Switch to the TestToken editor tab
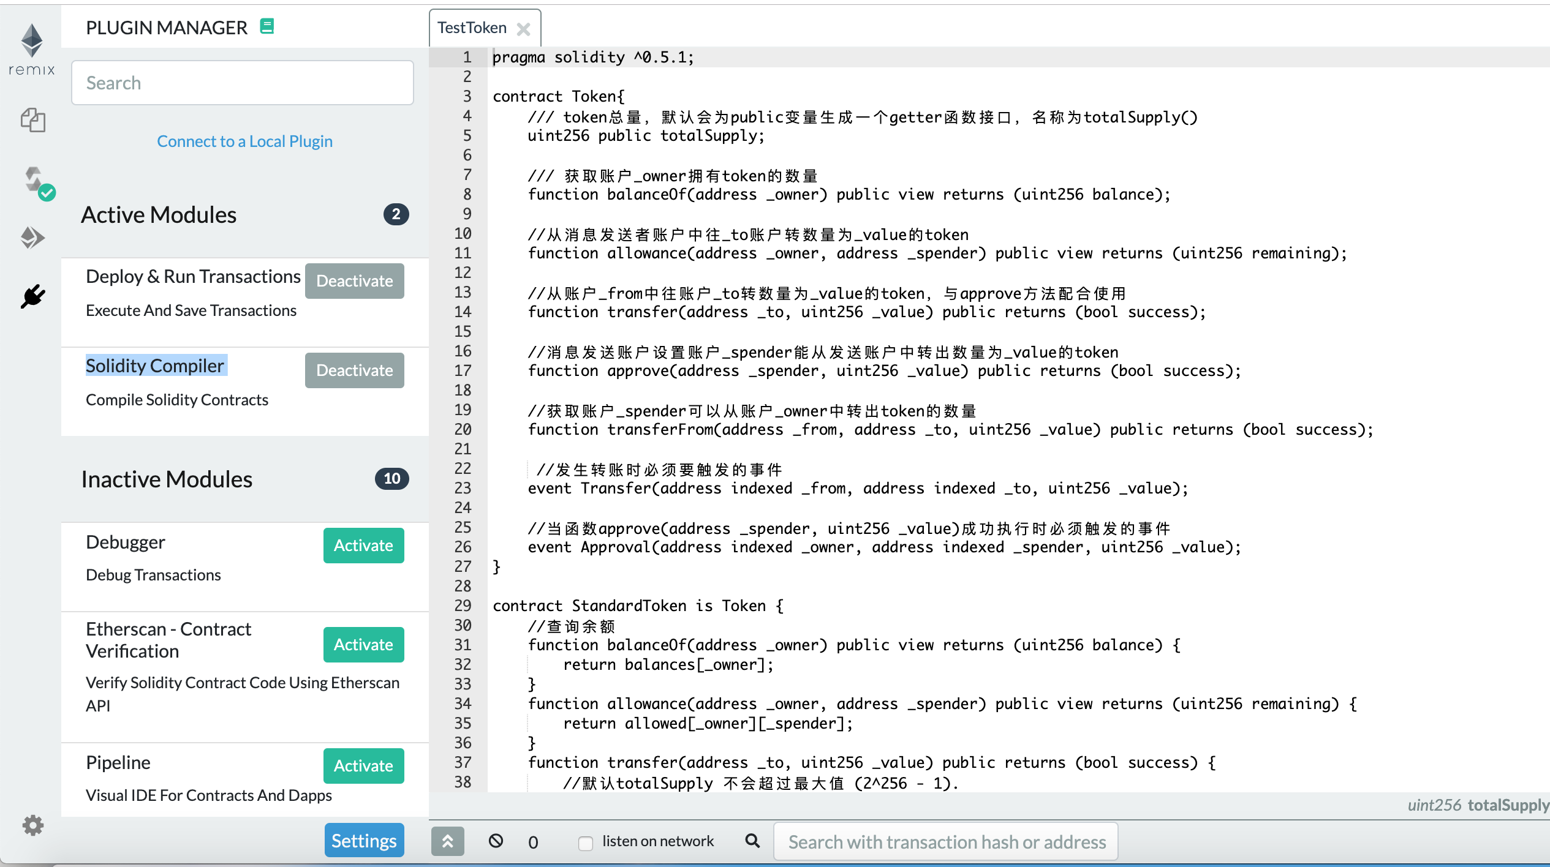1550x867 pixels. pyautogui.click(x=472, y=28)
